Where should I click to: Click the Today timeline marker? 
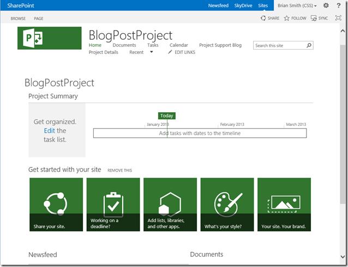167,116
